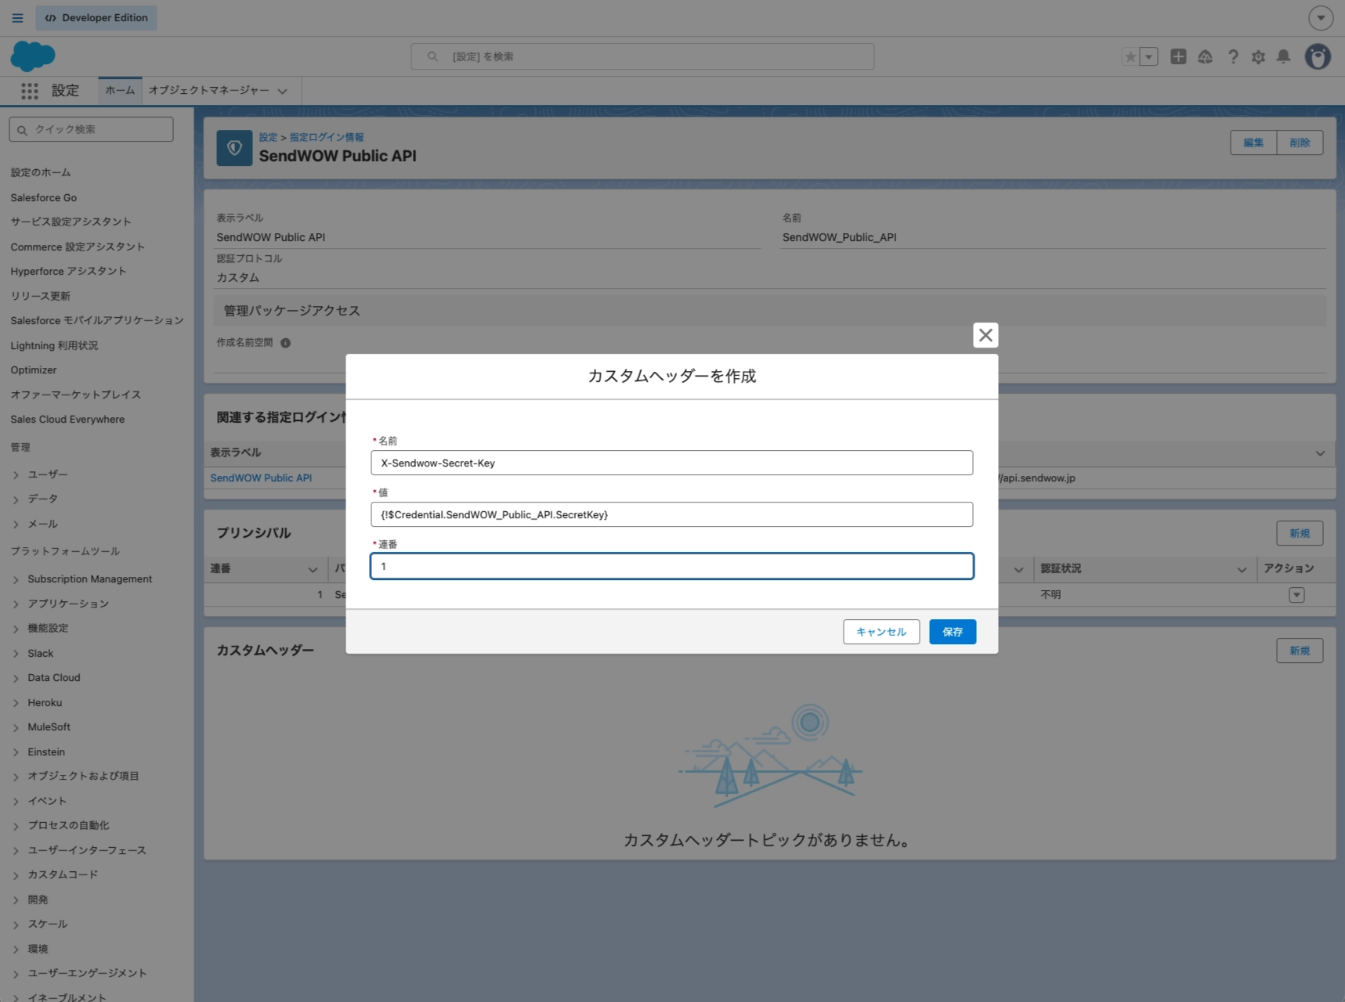Click the global [設定] を検索 search box
The image size is (1345, 1002).
point(642,56)
